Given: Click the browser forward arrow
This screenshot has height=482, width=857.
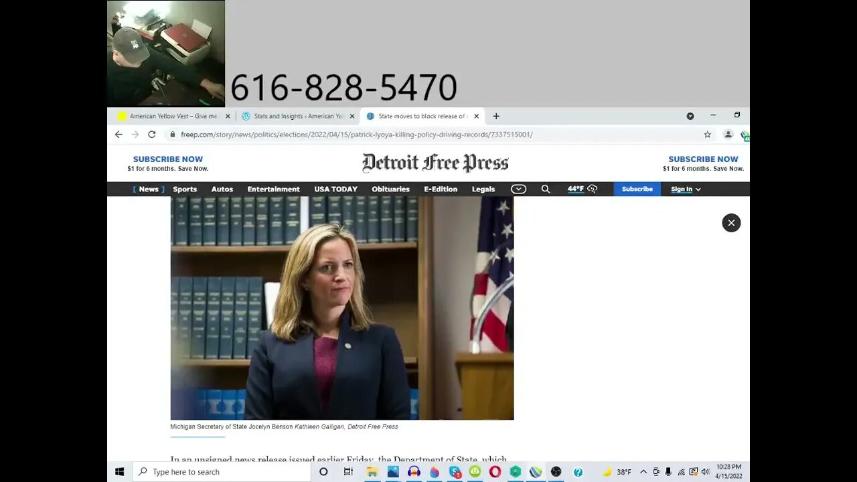Looking at the screenshot, I should point(135,135).
